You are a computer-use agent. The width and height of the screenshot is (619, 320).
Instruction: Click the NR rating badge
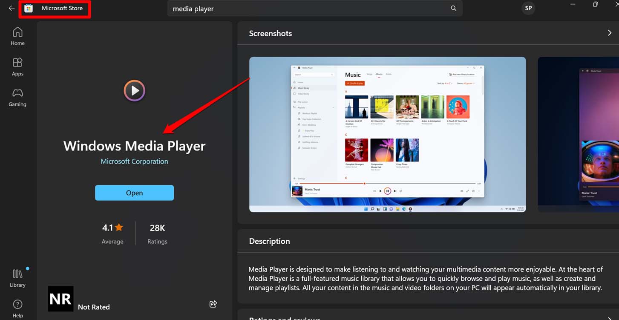pos(60,299)
